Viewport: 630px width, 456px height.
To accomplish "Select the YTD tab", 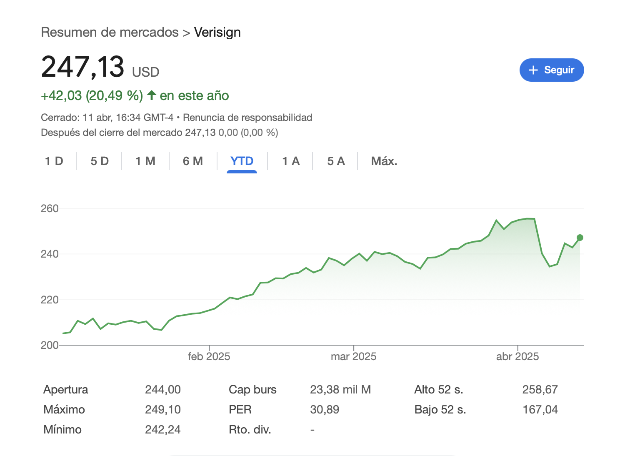I will (242, 161).
